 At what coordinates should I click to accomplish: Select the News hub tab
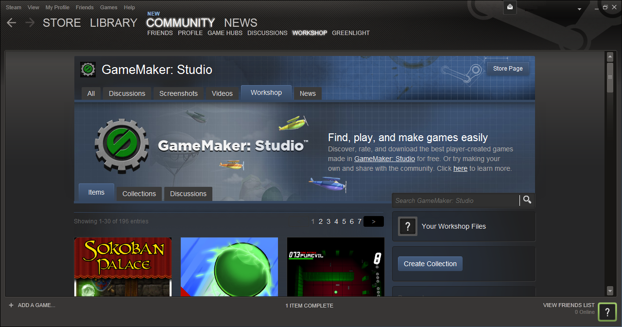tap(308, 93)
